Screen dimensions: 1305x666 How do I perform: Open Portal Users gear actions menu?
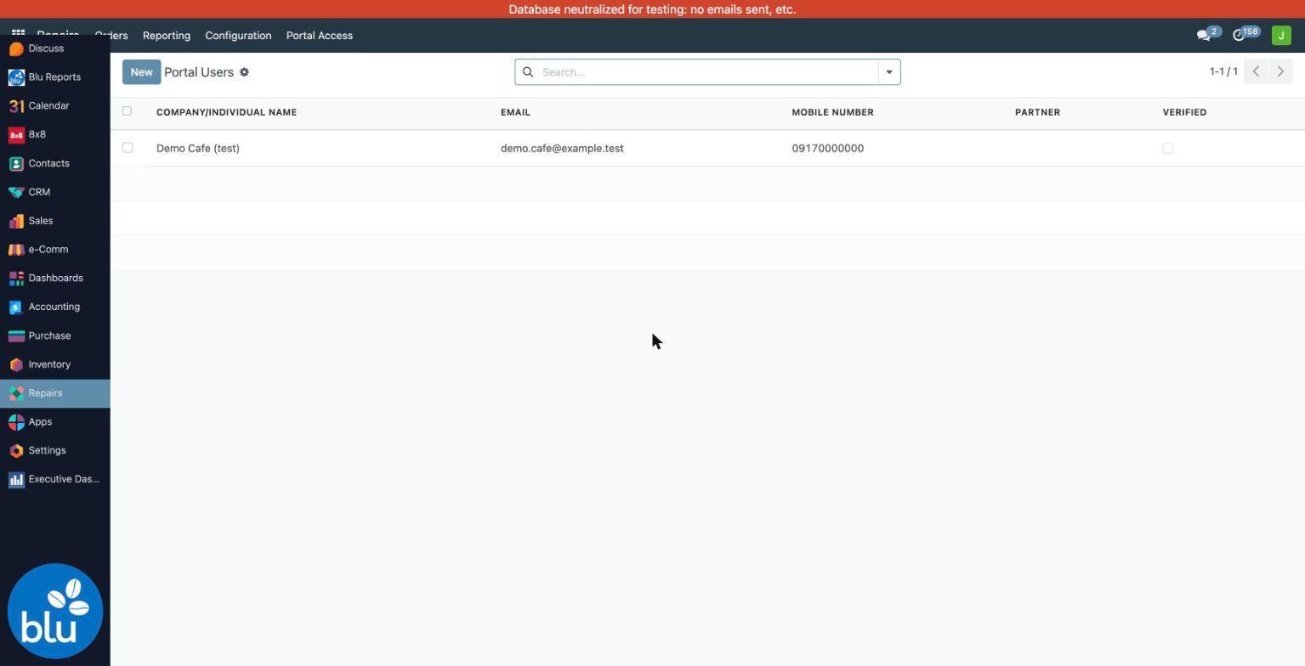pos(244,72)
